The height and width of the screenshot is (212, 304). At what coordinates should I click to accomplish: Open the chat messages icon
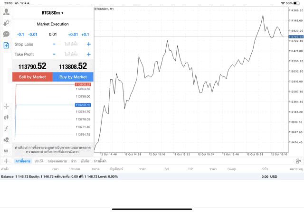click(6, 34)
